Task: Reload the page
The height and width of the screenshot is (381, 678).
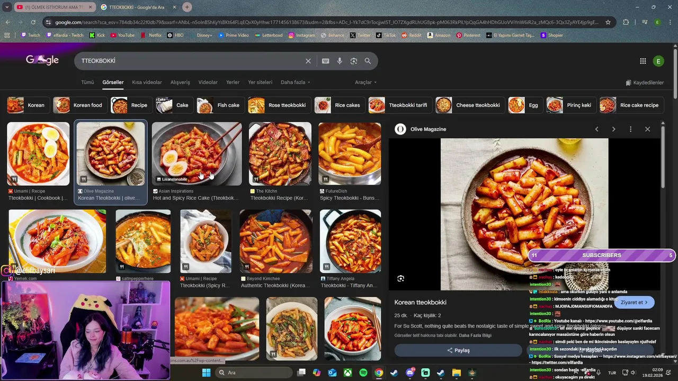Action: point(33,22)
